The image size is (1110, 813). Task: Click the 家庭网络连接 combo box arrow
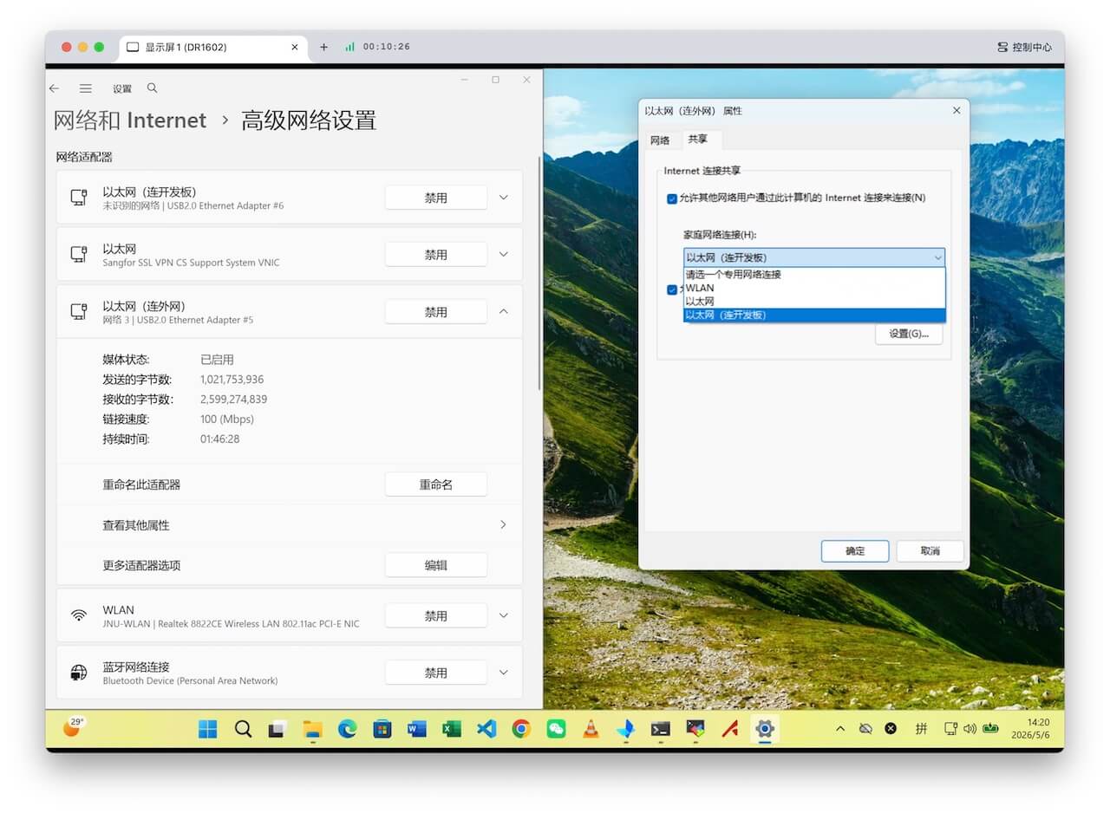coord(937,257)
